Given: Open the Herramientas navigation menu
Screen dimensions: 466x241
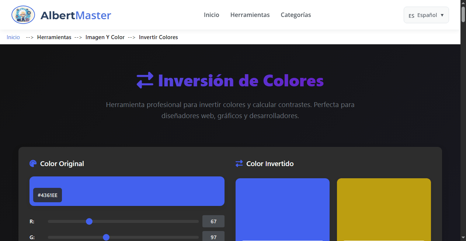Looking at the screenshot, I should [x=250, y=15].
